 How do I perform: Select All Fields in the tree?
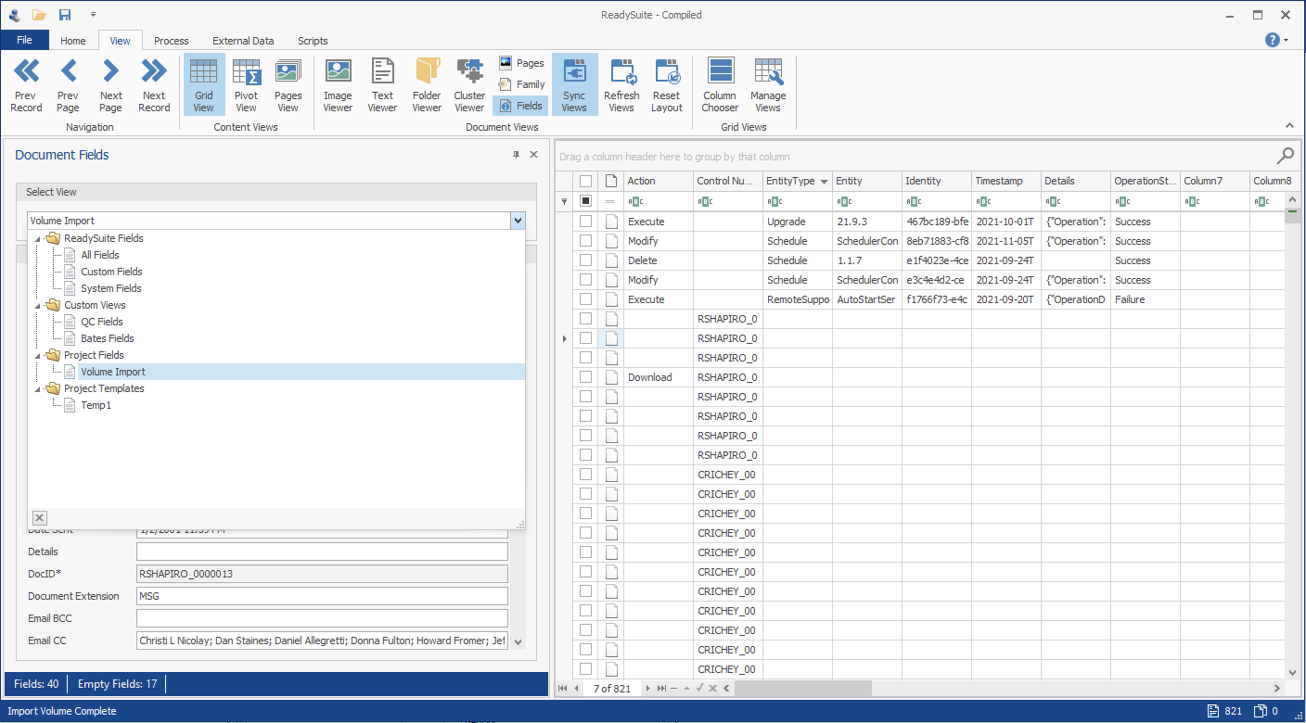(100, 255)
